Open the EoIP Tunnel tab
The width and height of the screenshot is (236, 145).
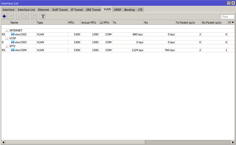click(x=60, y=10)
